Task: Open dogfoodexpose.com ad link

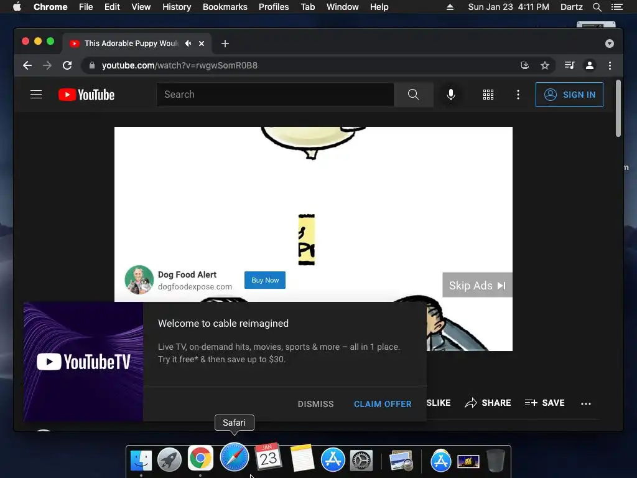Action: [x=195, y=286]
